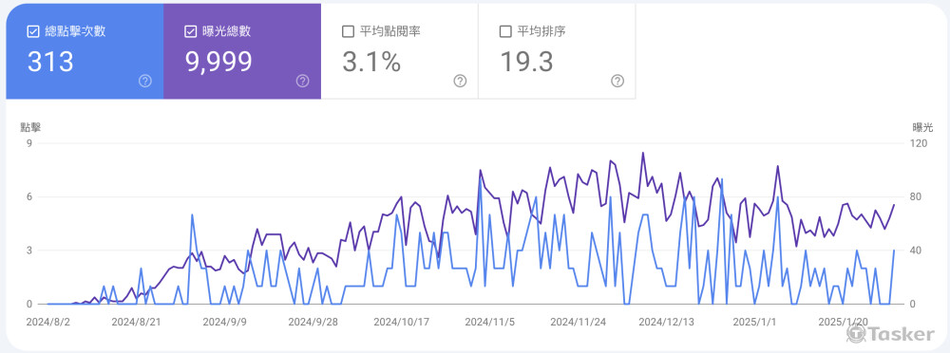Click the 2024/9/9 date label
The height and width of the screenshot is (353, 950).
click(224, 322)
